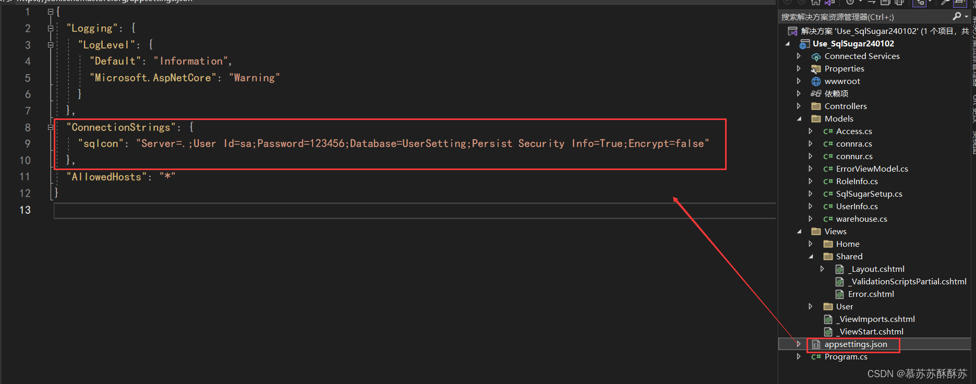The width and height of the screenshot is (976, 384).
Task: Expand the wwwroot node
Action: (x=799, y=81)
